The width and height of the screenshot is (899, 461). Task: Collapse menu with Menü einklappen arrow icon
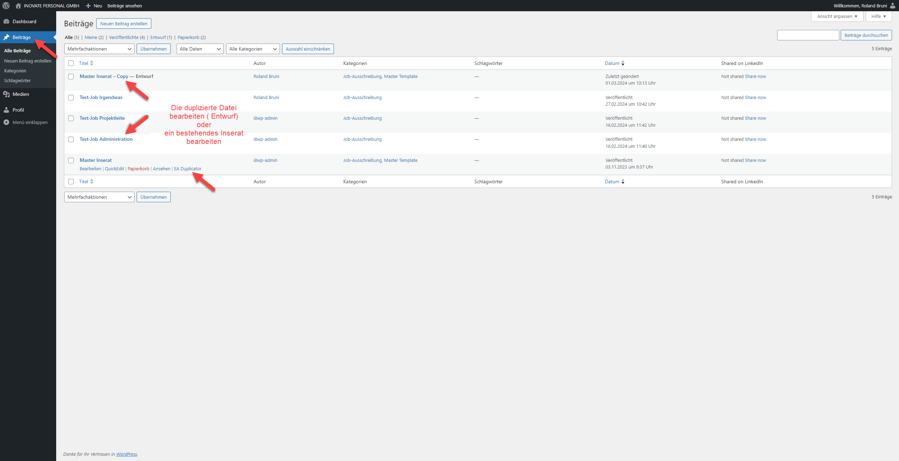(6, 122)
